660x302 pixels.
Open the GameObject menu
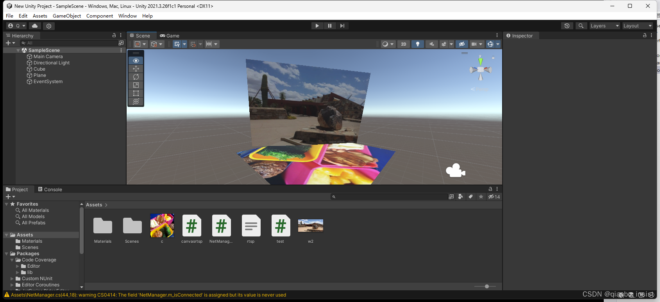pos(67,16)
